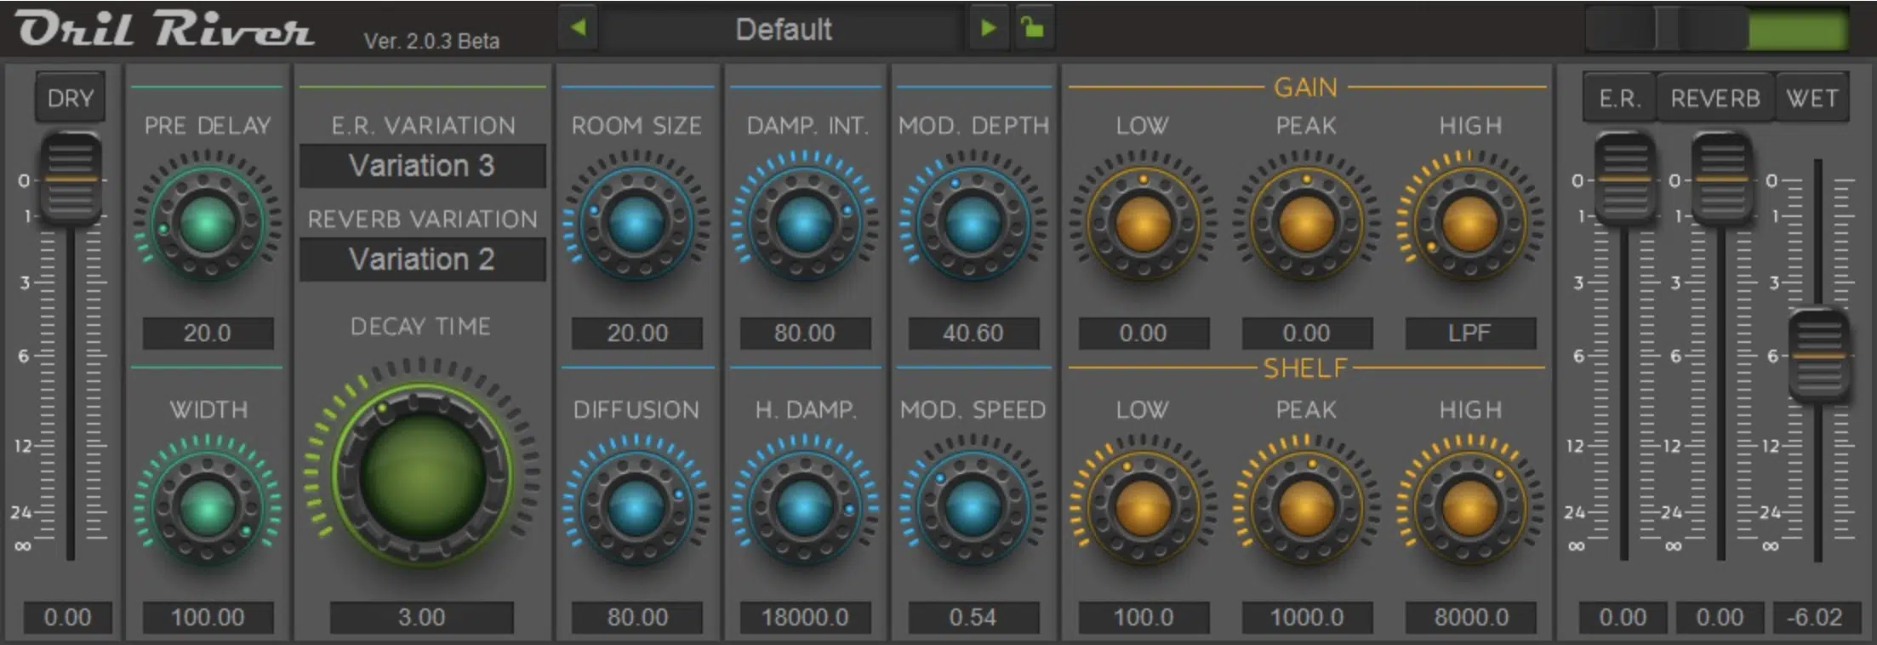
Task: Click the Dry level fader handle
Action: (x=71, y=179)
